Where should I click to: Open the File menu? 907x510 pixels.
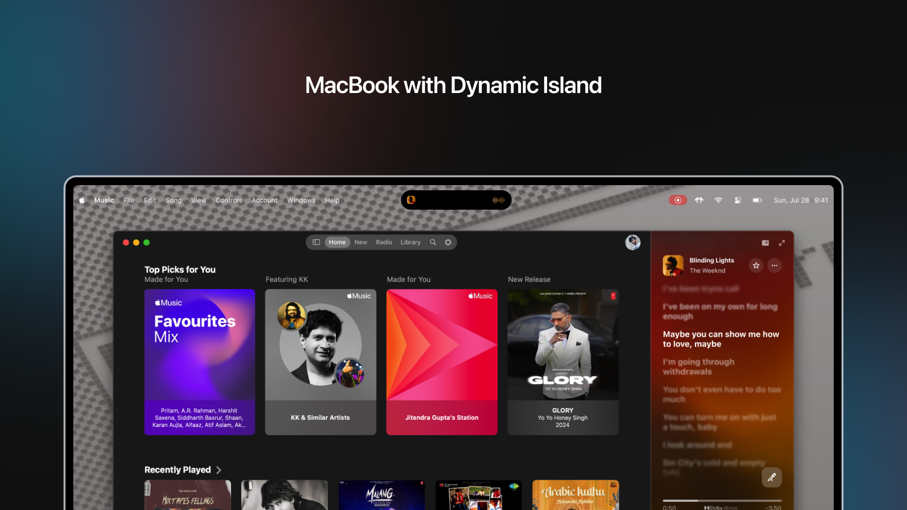tap(129, 200)
